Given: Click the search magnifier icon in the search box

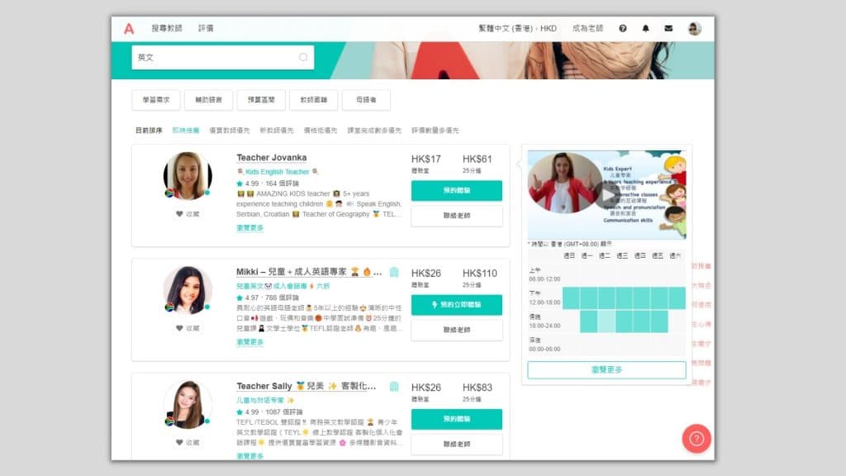Looking at the screenshot, I should (x=303, y=57).
